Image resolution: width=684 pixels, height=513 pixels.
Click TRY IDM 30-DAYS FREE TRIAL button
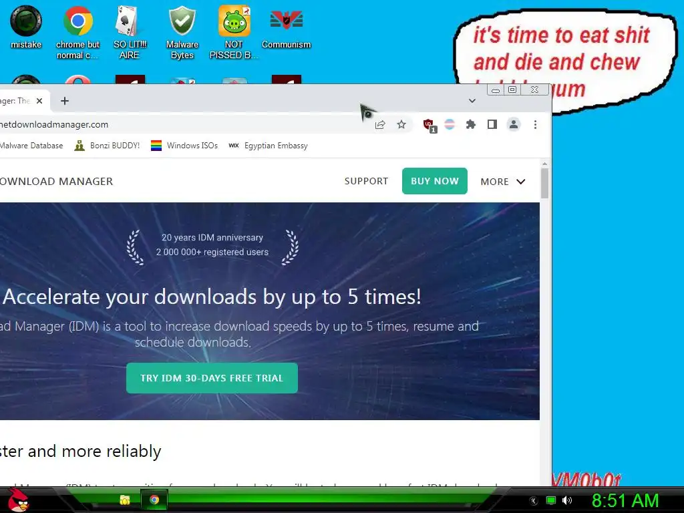212,378
